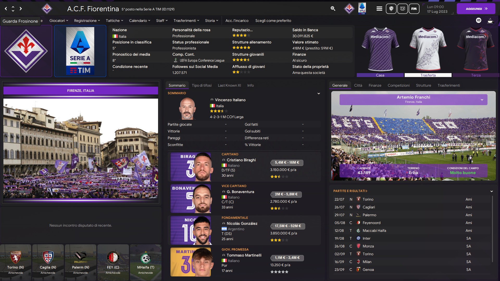Switch to the Finanze tab
Screen dimensions: 500x281
[375, 85]
